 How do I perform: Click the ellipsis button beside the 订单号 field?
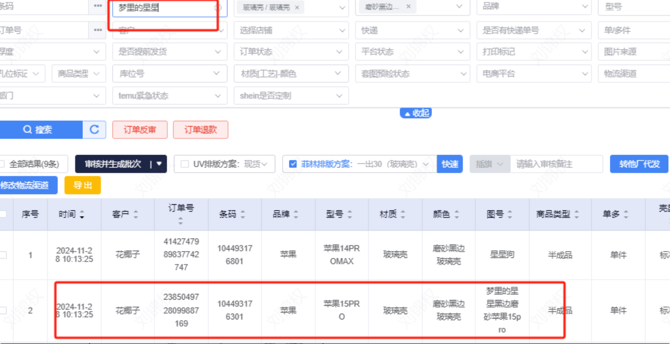tap(97, 30)
